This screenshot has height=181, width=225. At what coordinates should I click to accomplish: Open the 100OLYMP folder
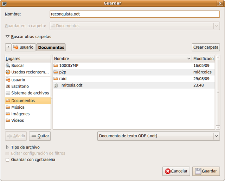coord(69,65)
